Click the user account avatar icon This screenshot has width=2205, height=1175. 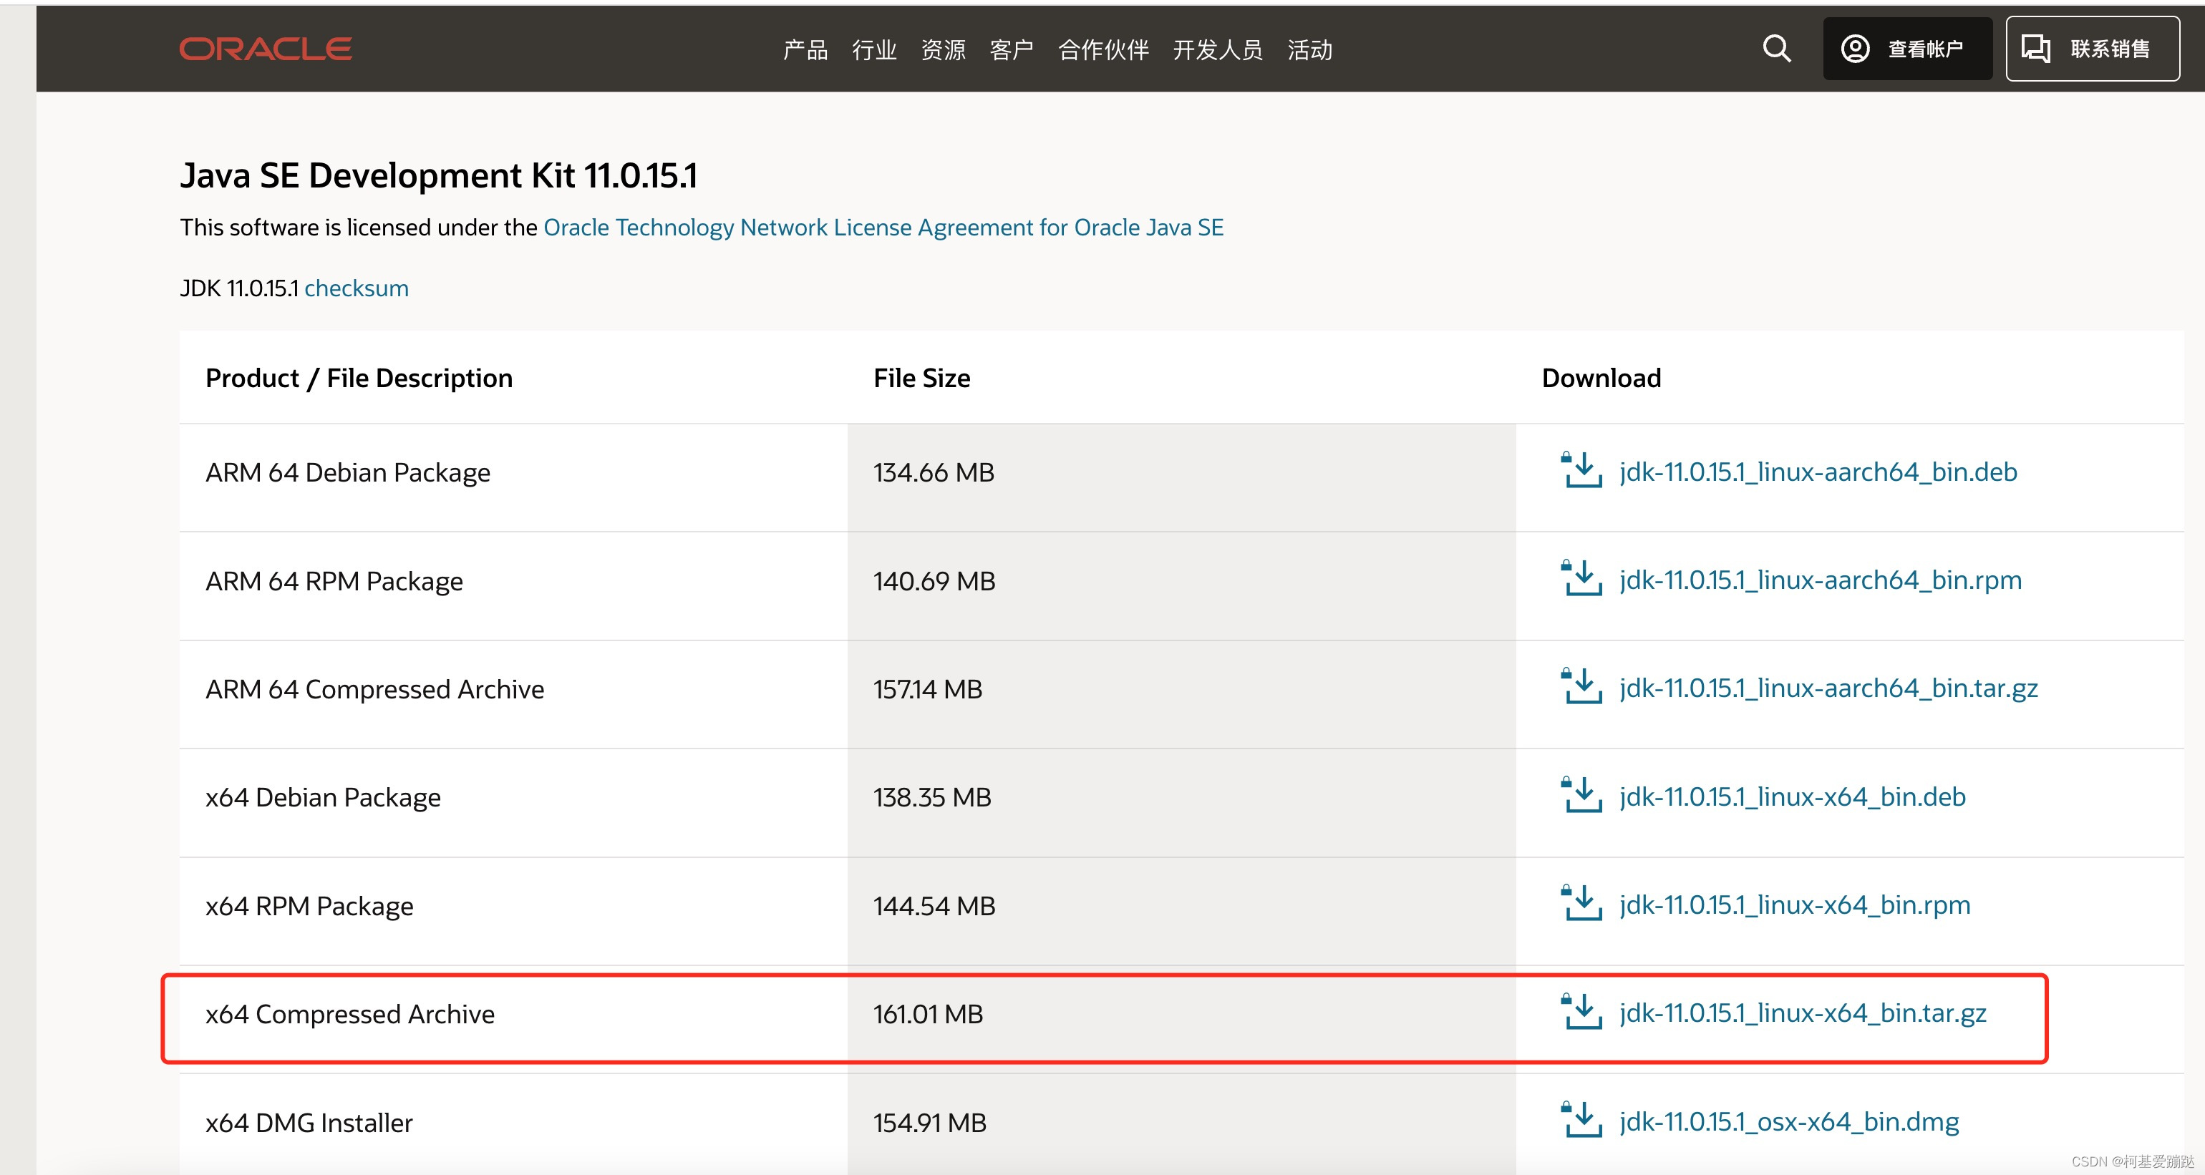click(1855, 49)
